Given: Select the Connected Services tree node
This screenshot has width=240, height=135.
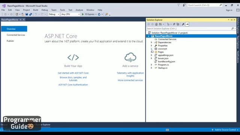Looking at the screenshot, I should click(167, 39).
